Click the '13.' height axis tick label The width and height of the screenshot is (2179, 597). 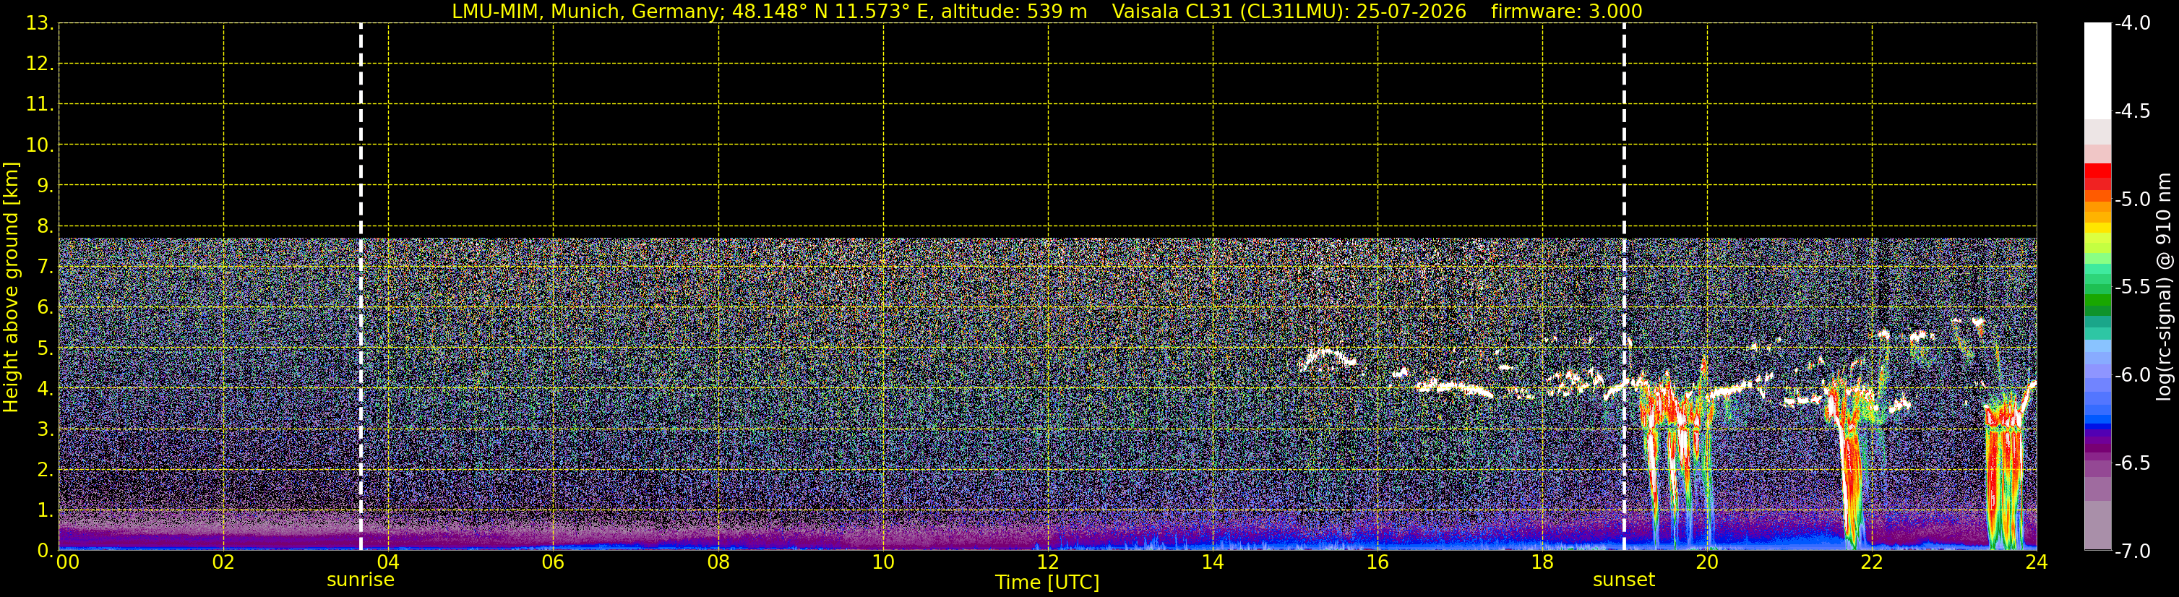click(40, 24)
